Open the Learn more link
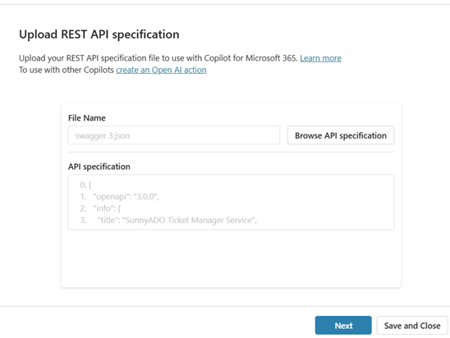The image size is (450, 338). (320, 58)
